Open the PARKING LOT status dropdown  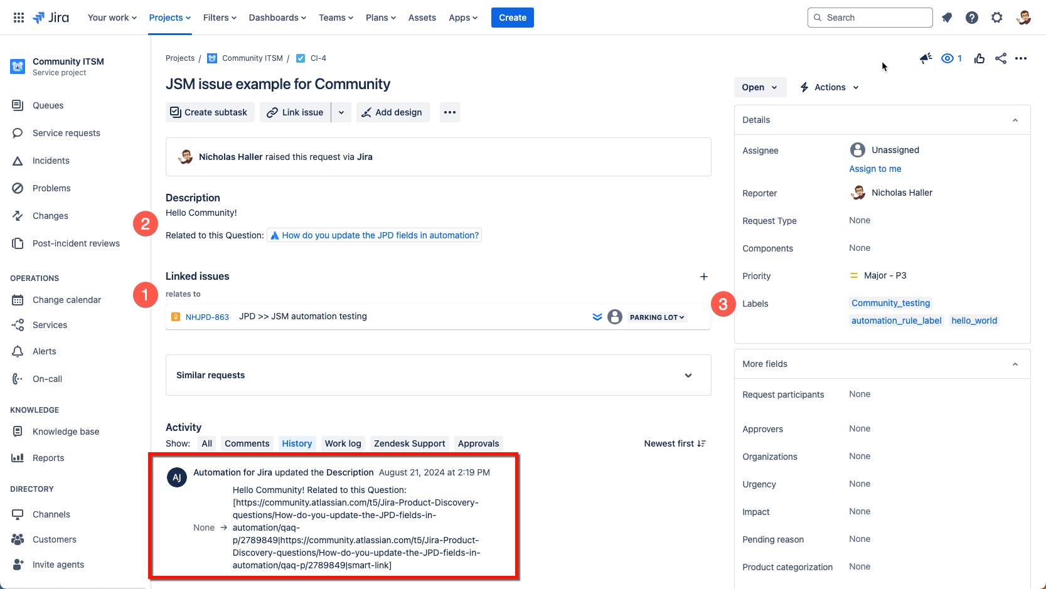(x=656, y=317)
